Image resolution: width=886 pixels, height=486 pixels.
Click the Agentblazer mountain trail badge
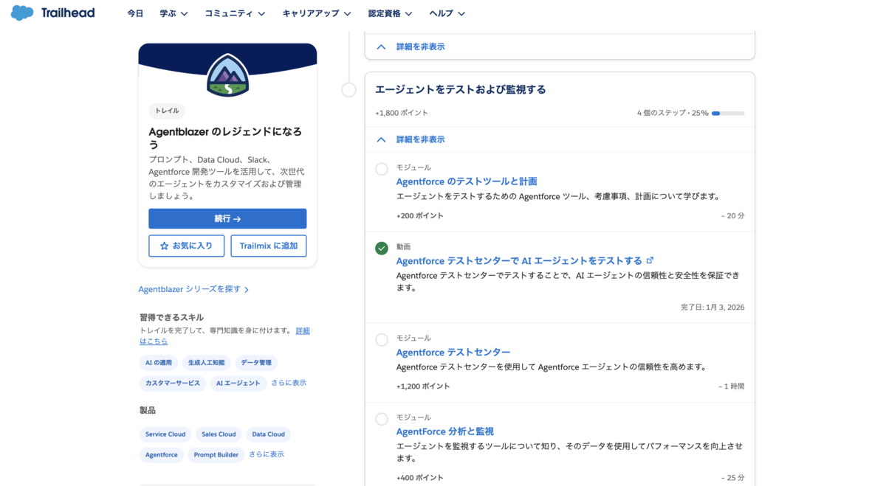[227, 75]
